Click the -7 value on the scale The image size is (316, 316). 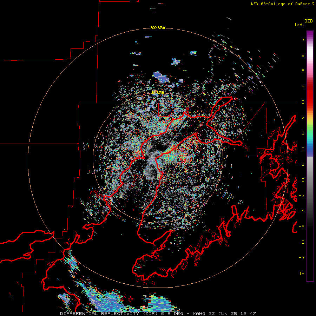[x=302, y=258]
